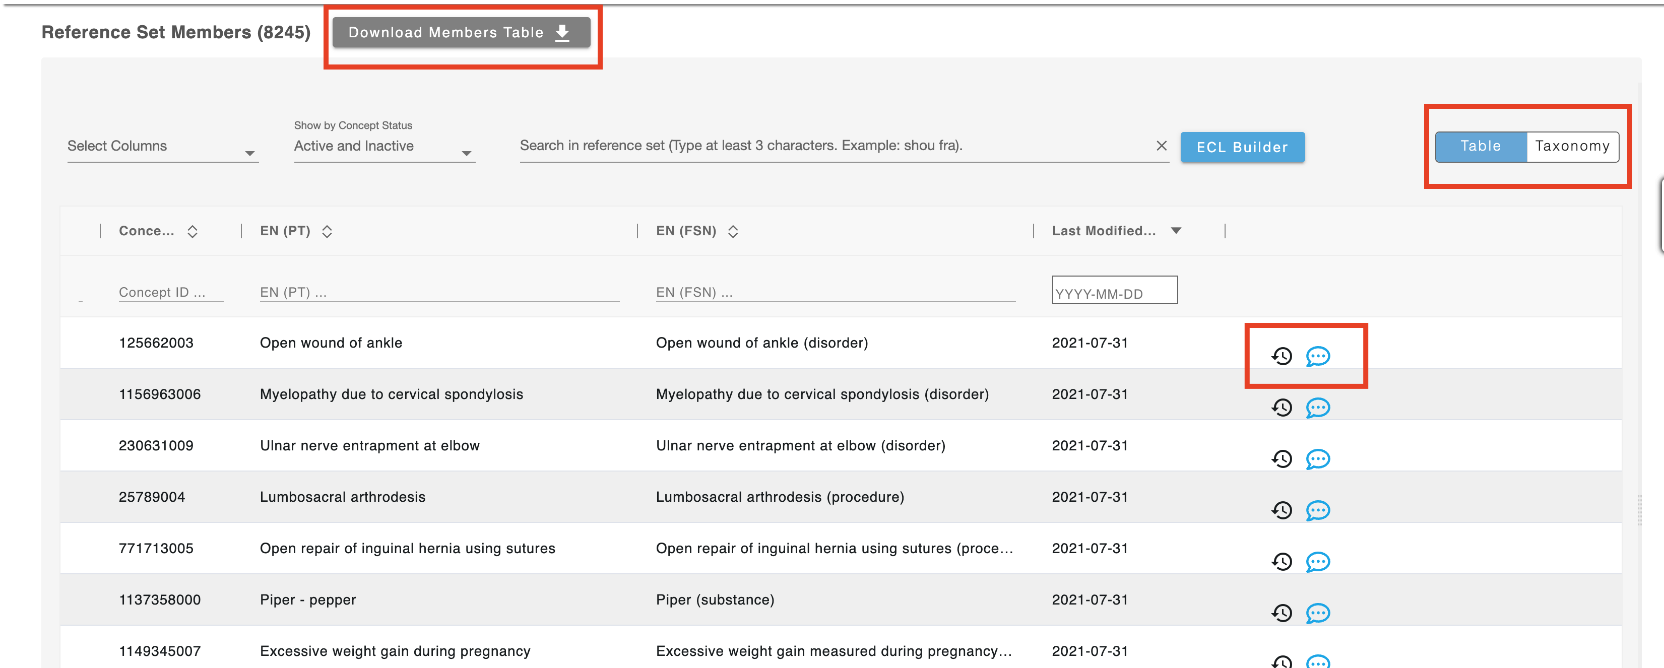Open comments for Lumbosacral arthrodesis row

pyautogui.click(x=1318, y=510)
